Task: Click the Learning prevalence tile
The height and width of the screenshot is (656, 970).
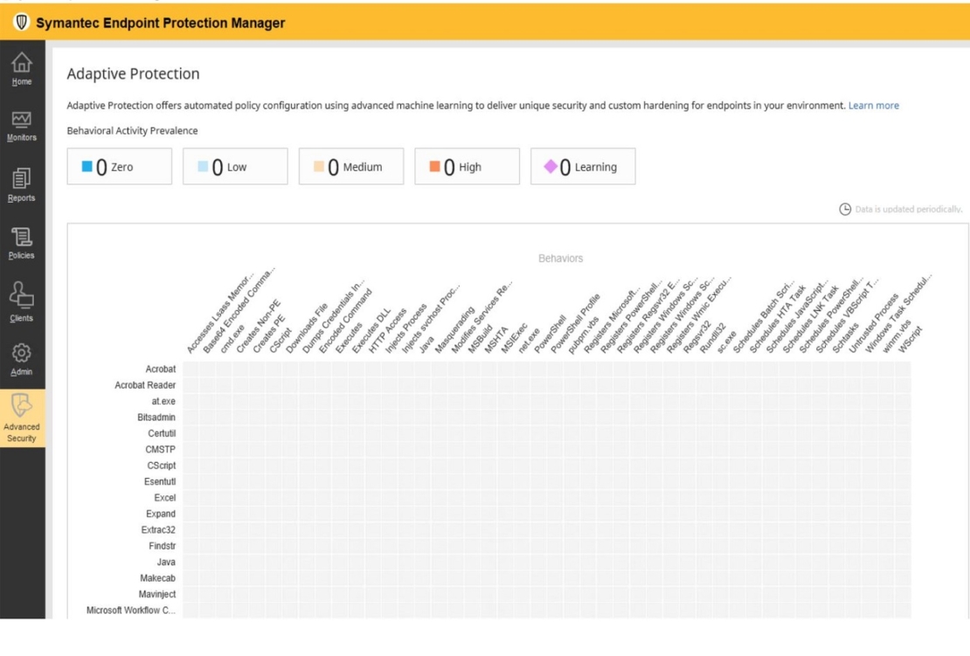Action: (x=583, y=167)
